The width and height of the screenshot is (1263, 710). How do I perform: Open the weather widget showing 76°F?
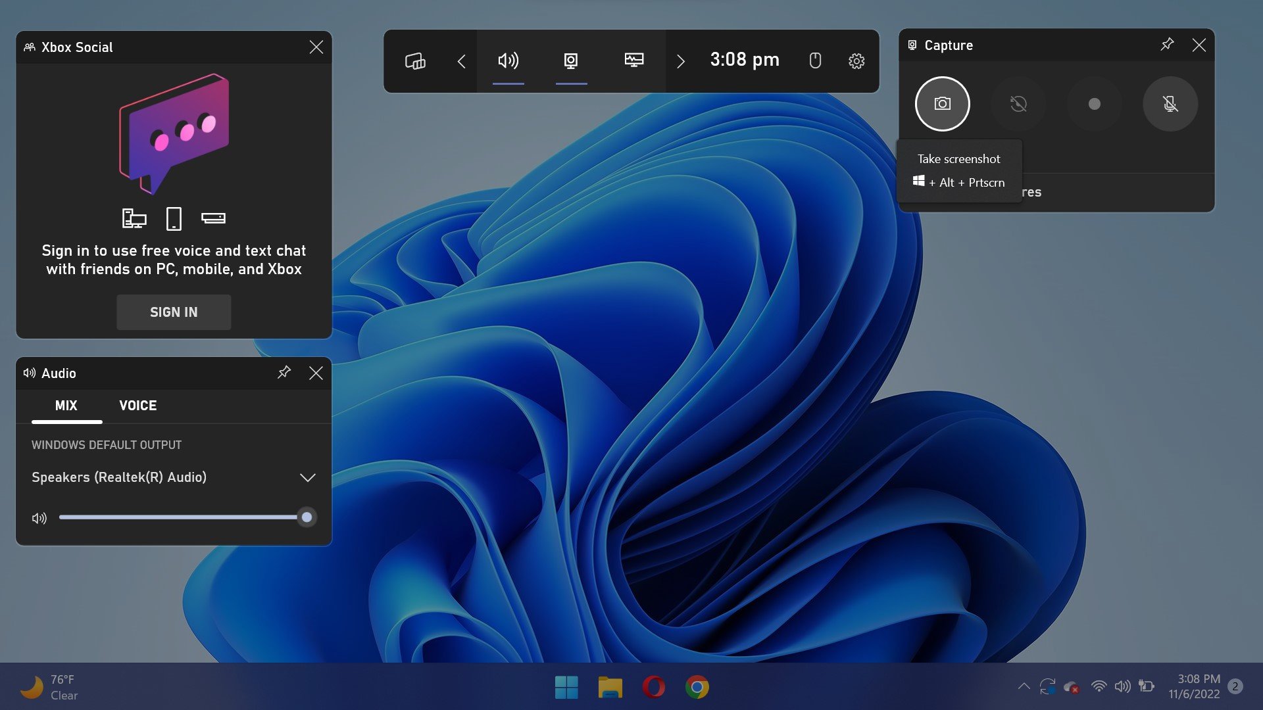[x=49, y=687]
